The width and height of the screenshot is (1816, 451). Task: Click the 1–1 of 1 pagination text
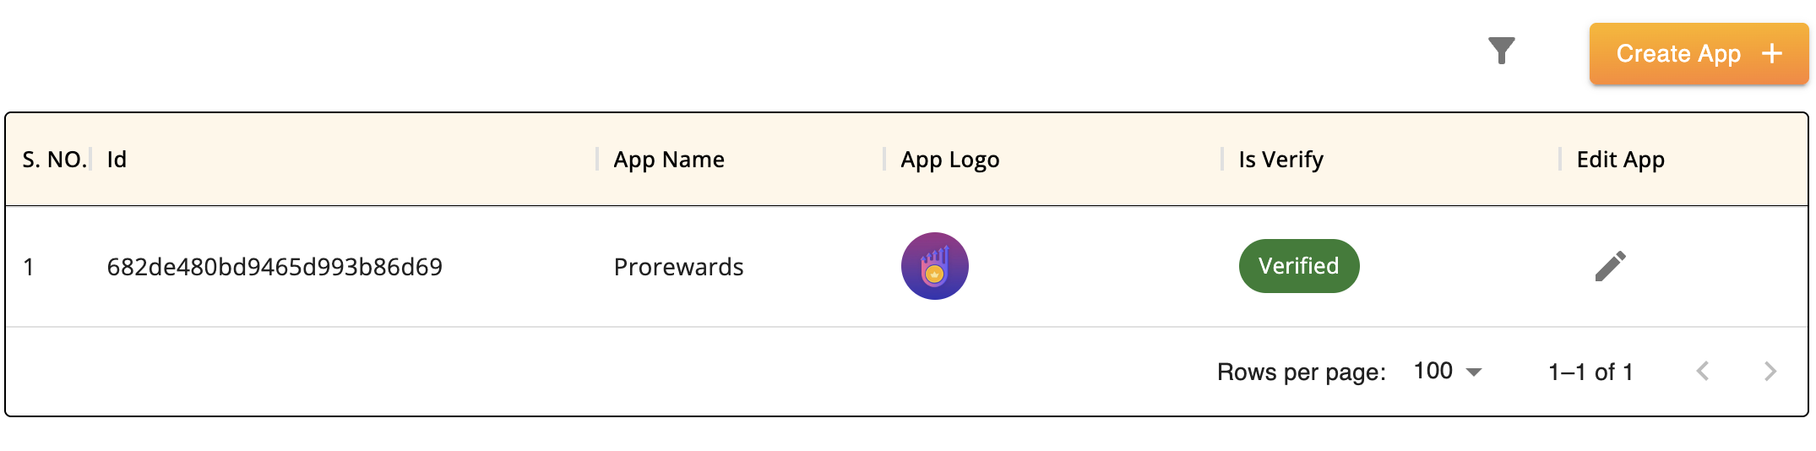1590,372
